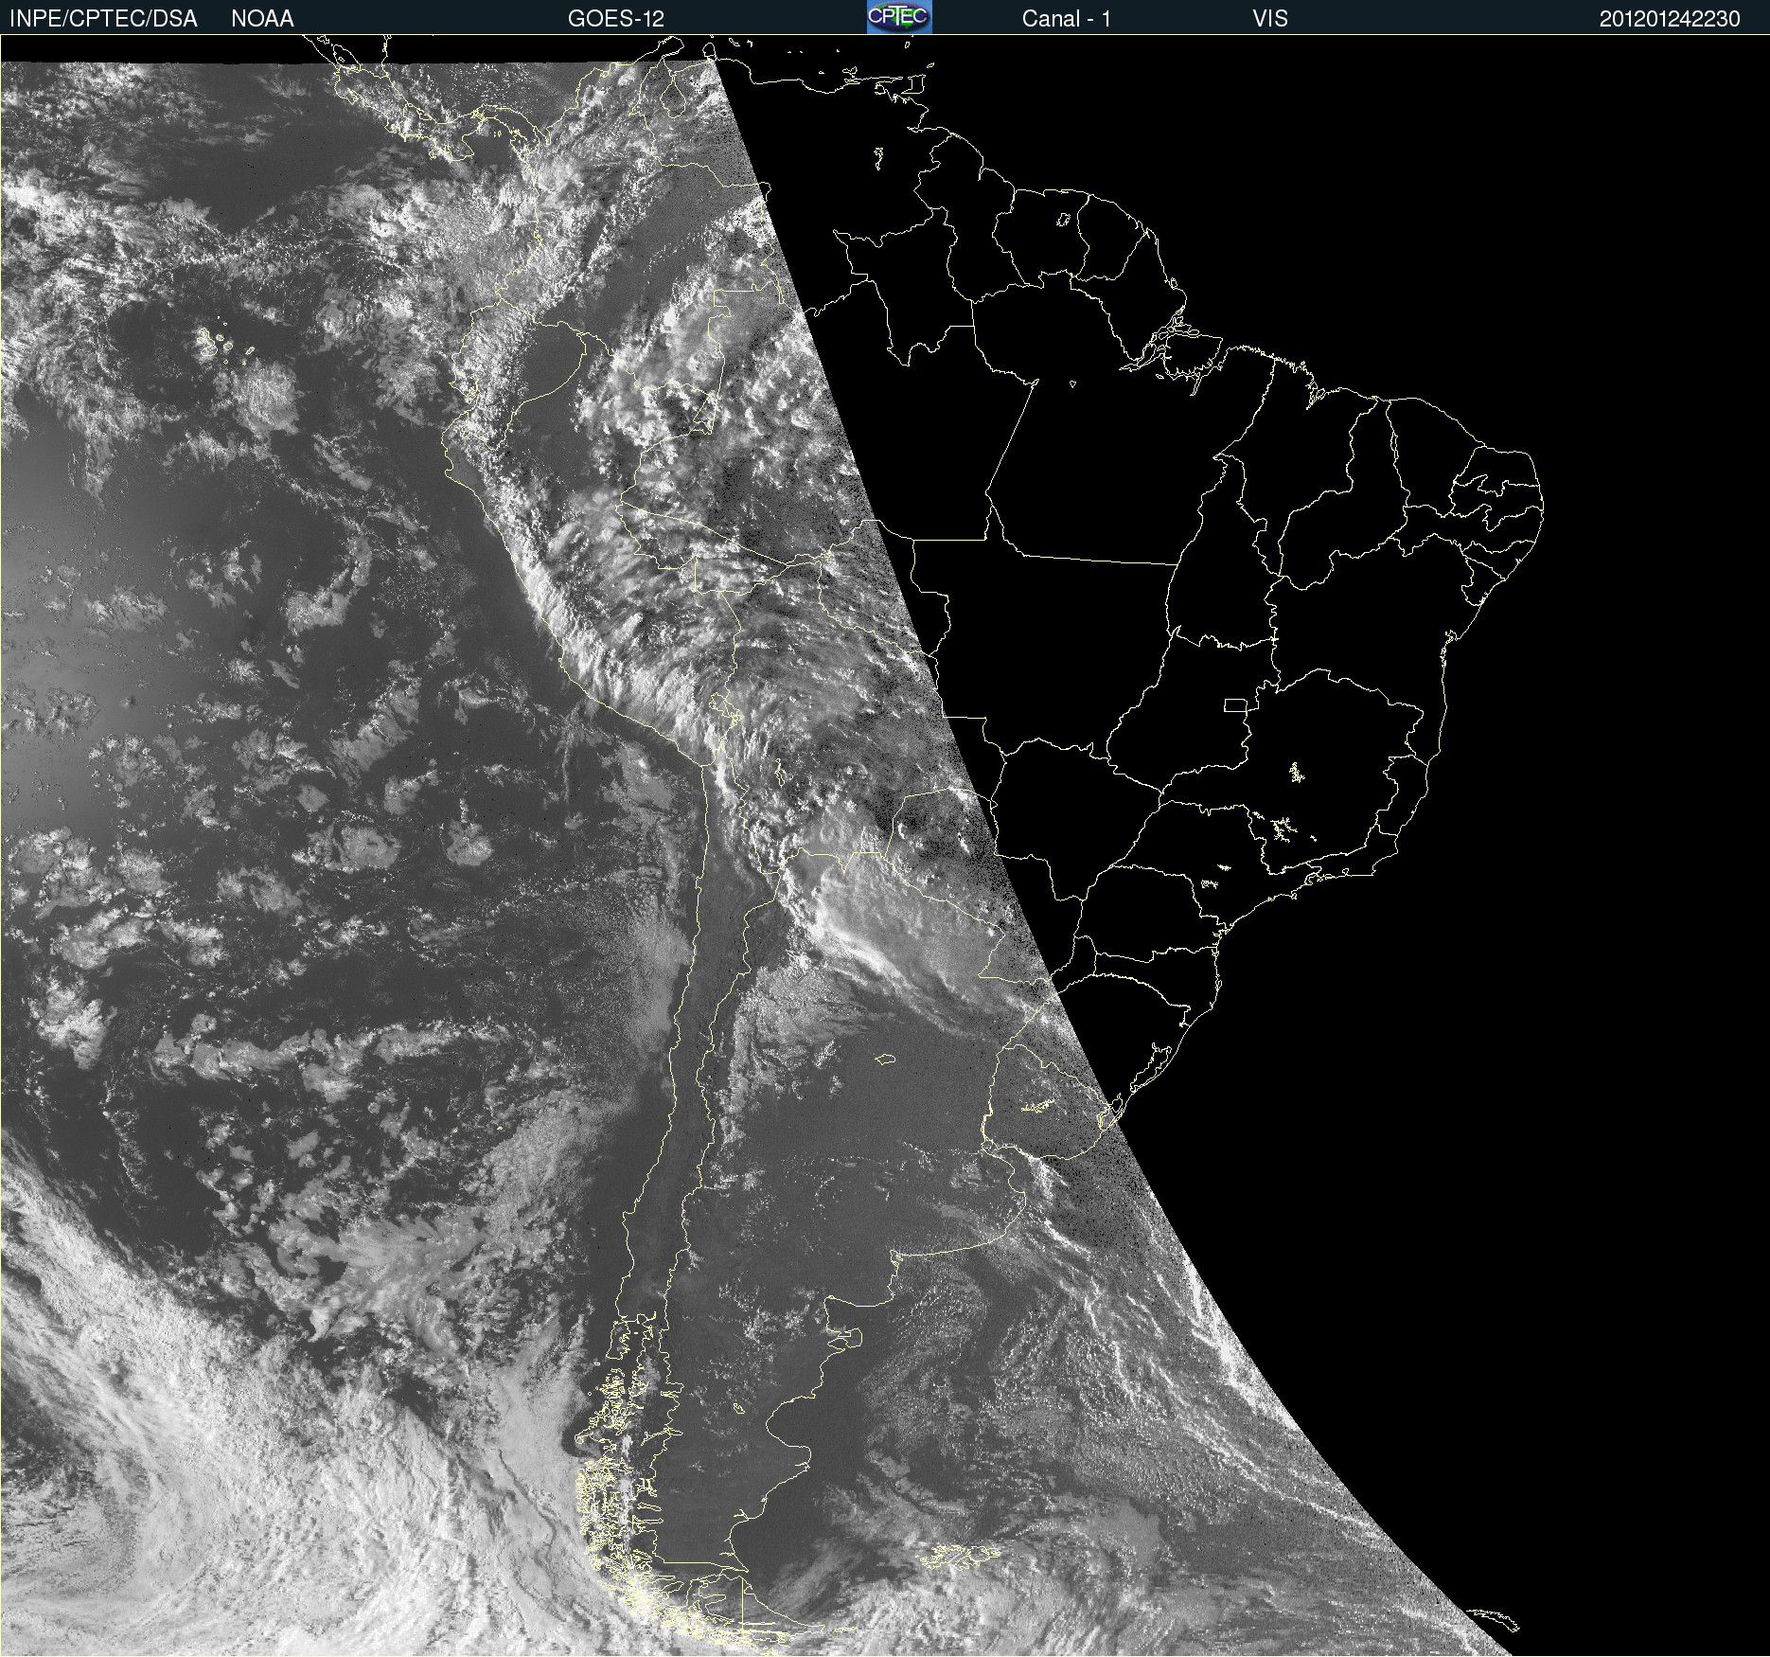Click the NOAA header text

click(x=262, y=19)
